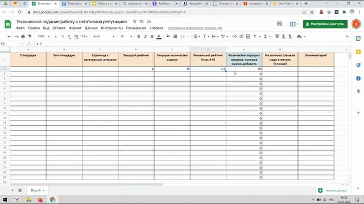Click the green Настройки Доступа share button

pos(325,24)
